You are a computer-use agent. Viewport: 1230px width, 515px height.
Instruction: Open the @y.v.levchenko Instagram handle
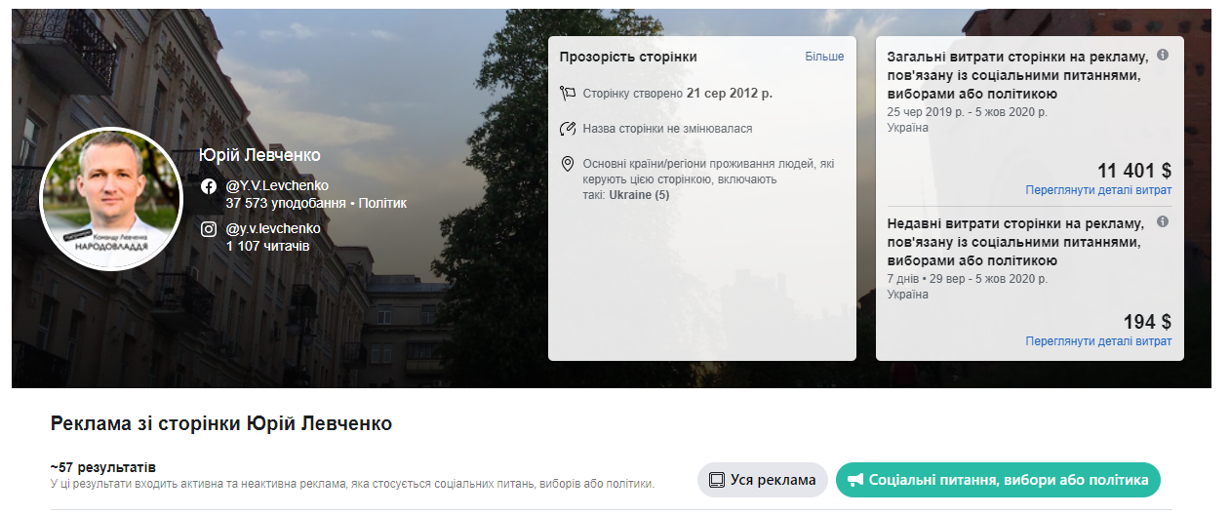point(273,228)
